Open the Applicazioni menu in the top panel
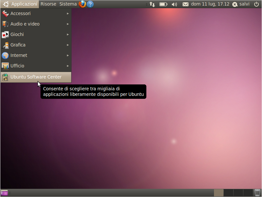This screenshot has height=197, width=262. [x=20, y=4]
